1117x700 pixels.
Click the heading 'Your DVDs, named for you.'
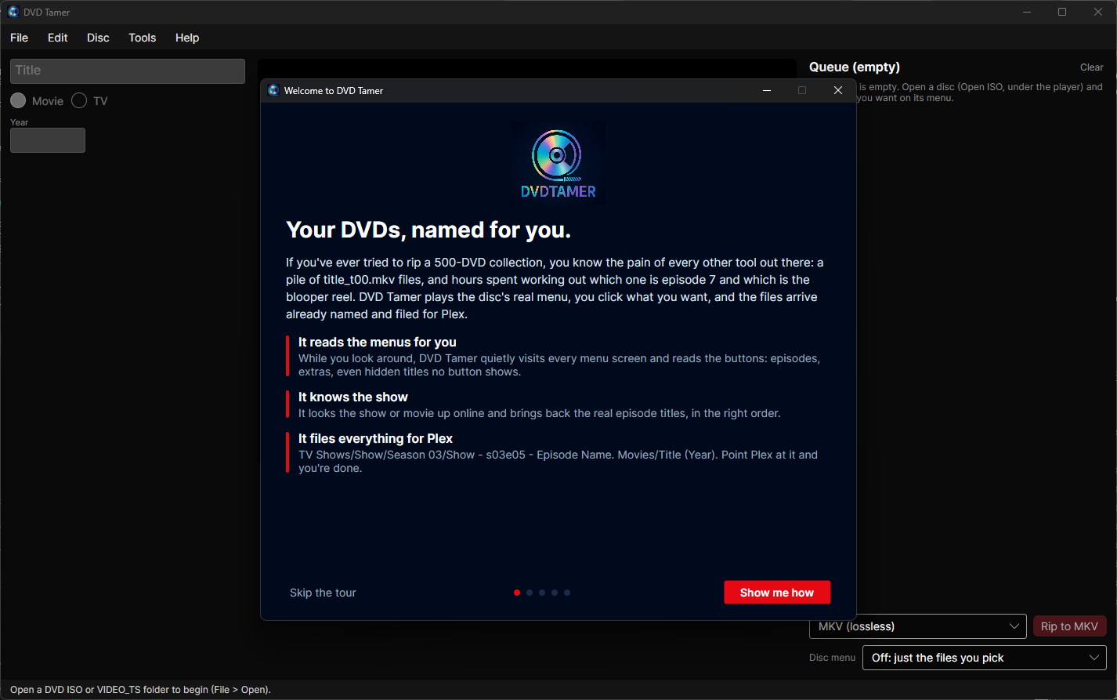428,230
